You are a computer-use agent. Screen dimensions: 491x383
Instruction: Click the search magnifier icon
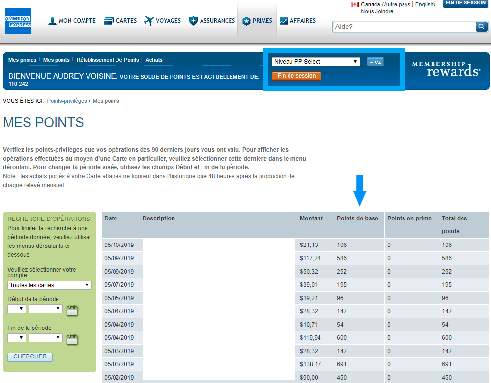481,27
